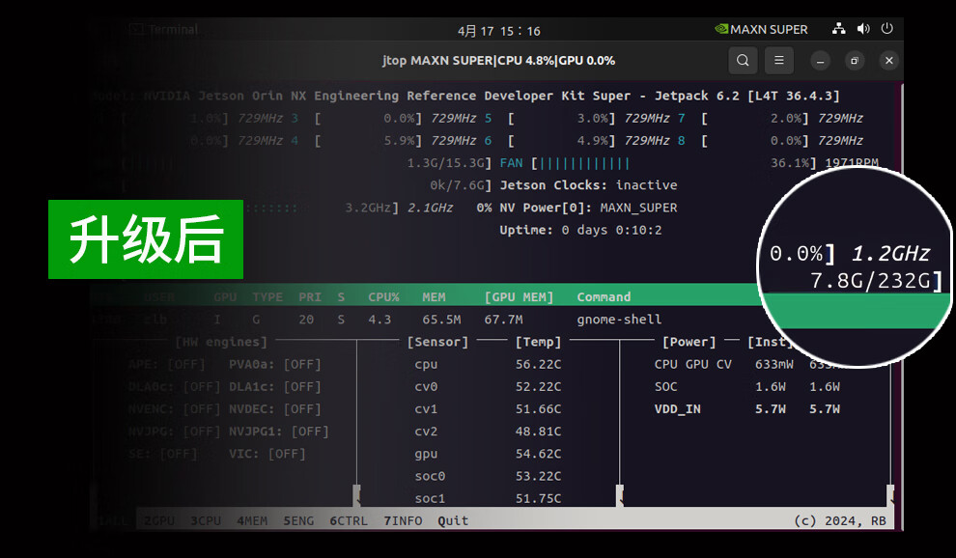
Task: Switch to the 4MEM page
Action: click(252, 520)
